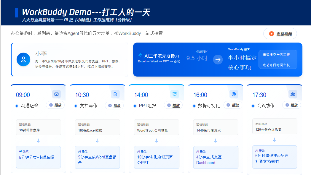The height and width of the screenshot is (175, 311).
Task: Click the struck-through 9.5 小时 text
Action: (197, 58)
